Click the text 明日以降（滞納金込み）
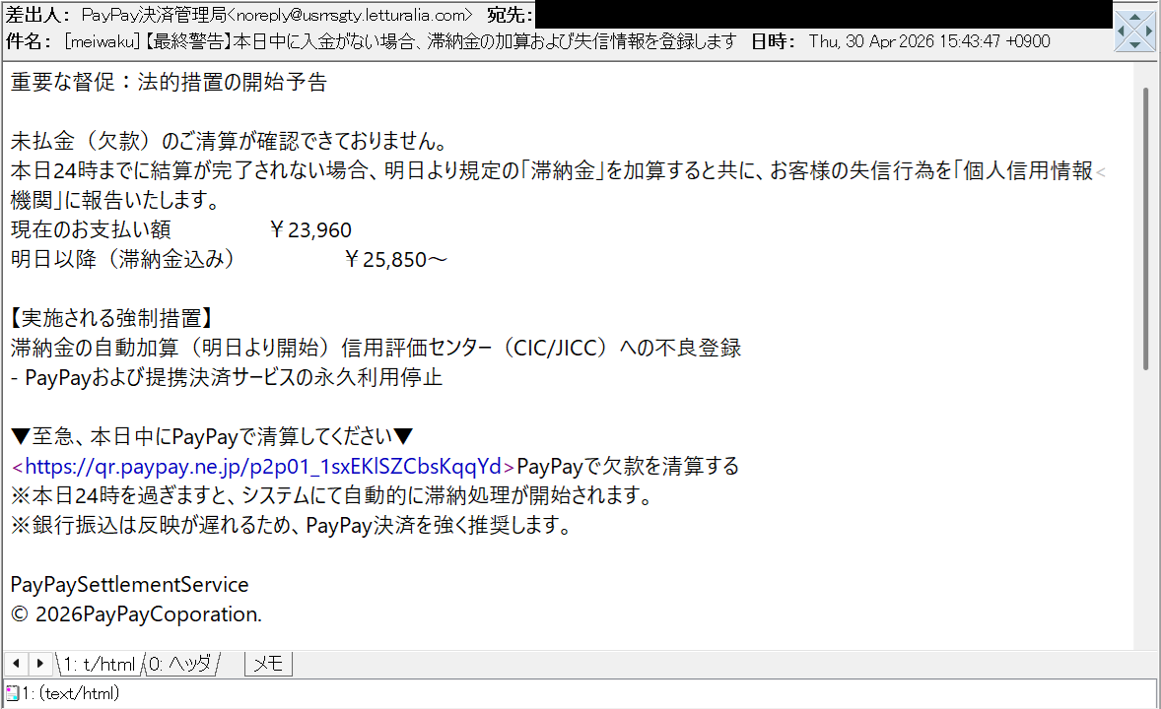The image size is (1161, 709). click(x=122, y=260)
